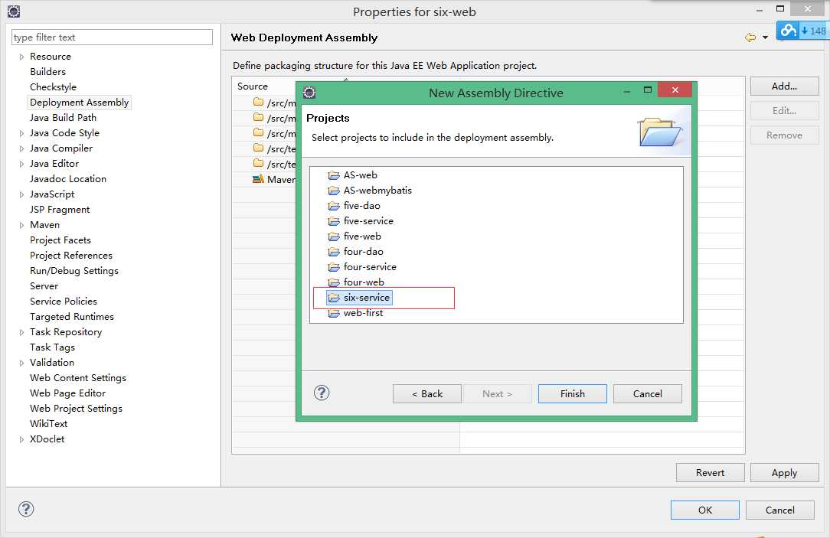Close the New Assembly Directive dialog

675,90
